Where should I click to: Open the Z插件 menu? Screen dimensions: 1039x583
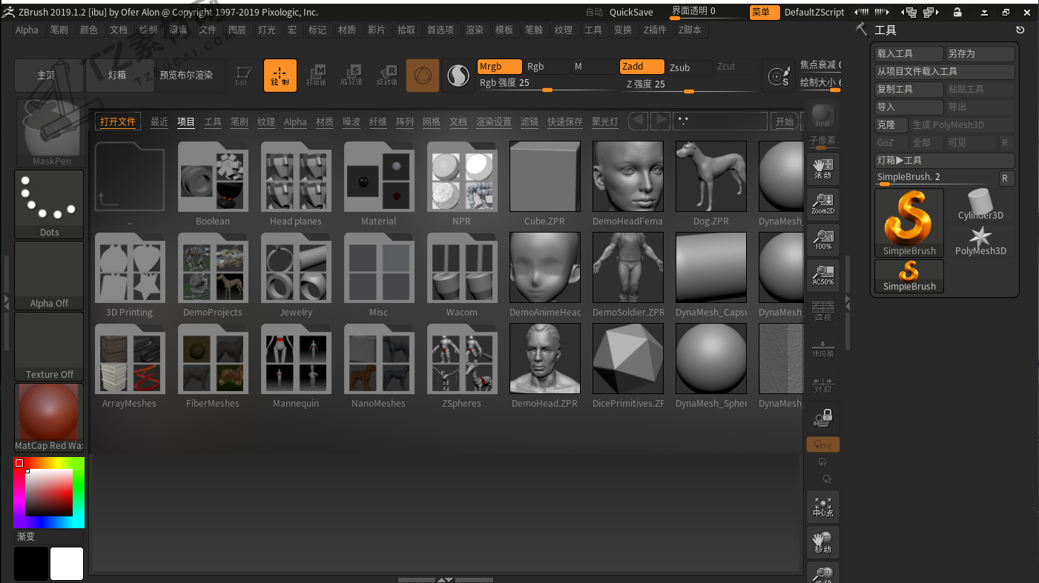tap(655, 30)
